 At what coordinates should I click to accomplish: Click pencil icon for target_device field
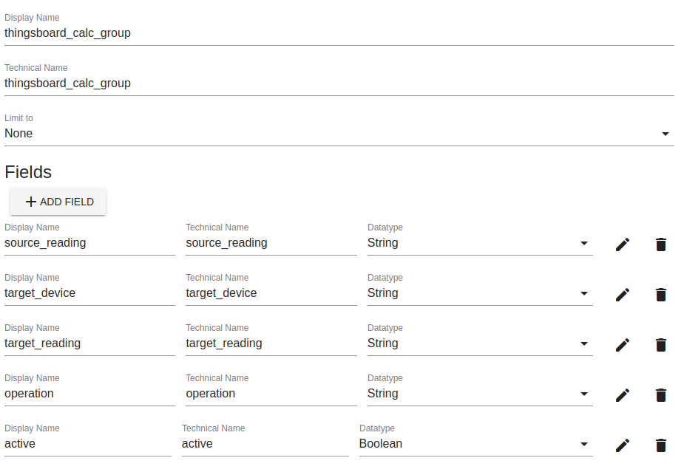click(x=623, y=295)
